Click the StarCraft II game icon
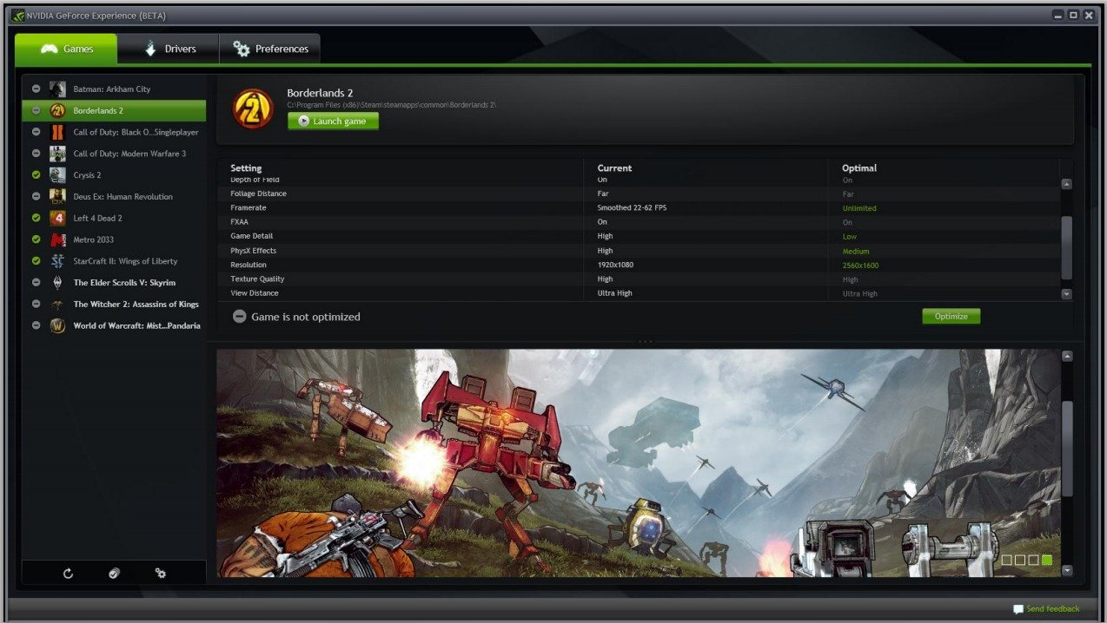Viewport: 1107px width, 623px height. click(57, 261)
